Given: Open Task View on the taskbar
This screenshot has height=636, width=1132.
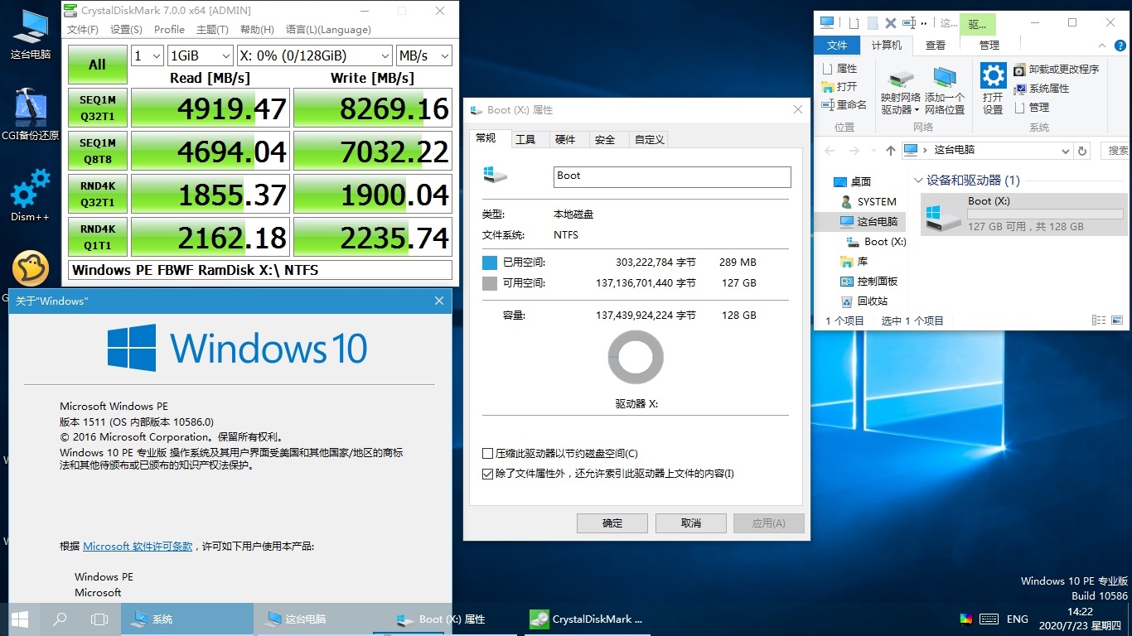Looking at the screenshot, I should pos(99,619).
